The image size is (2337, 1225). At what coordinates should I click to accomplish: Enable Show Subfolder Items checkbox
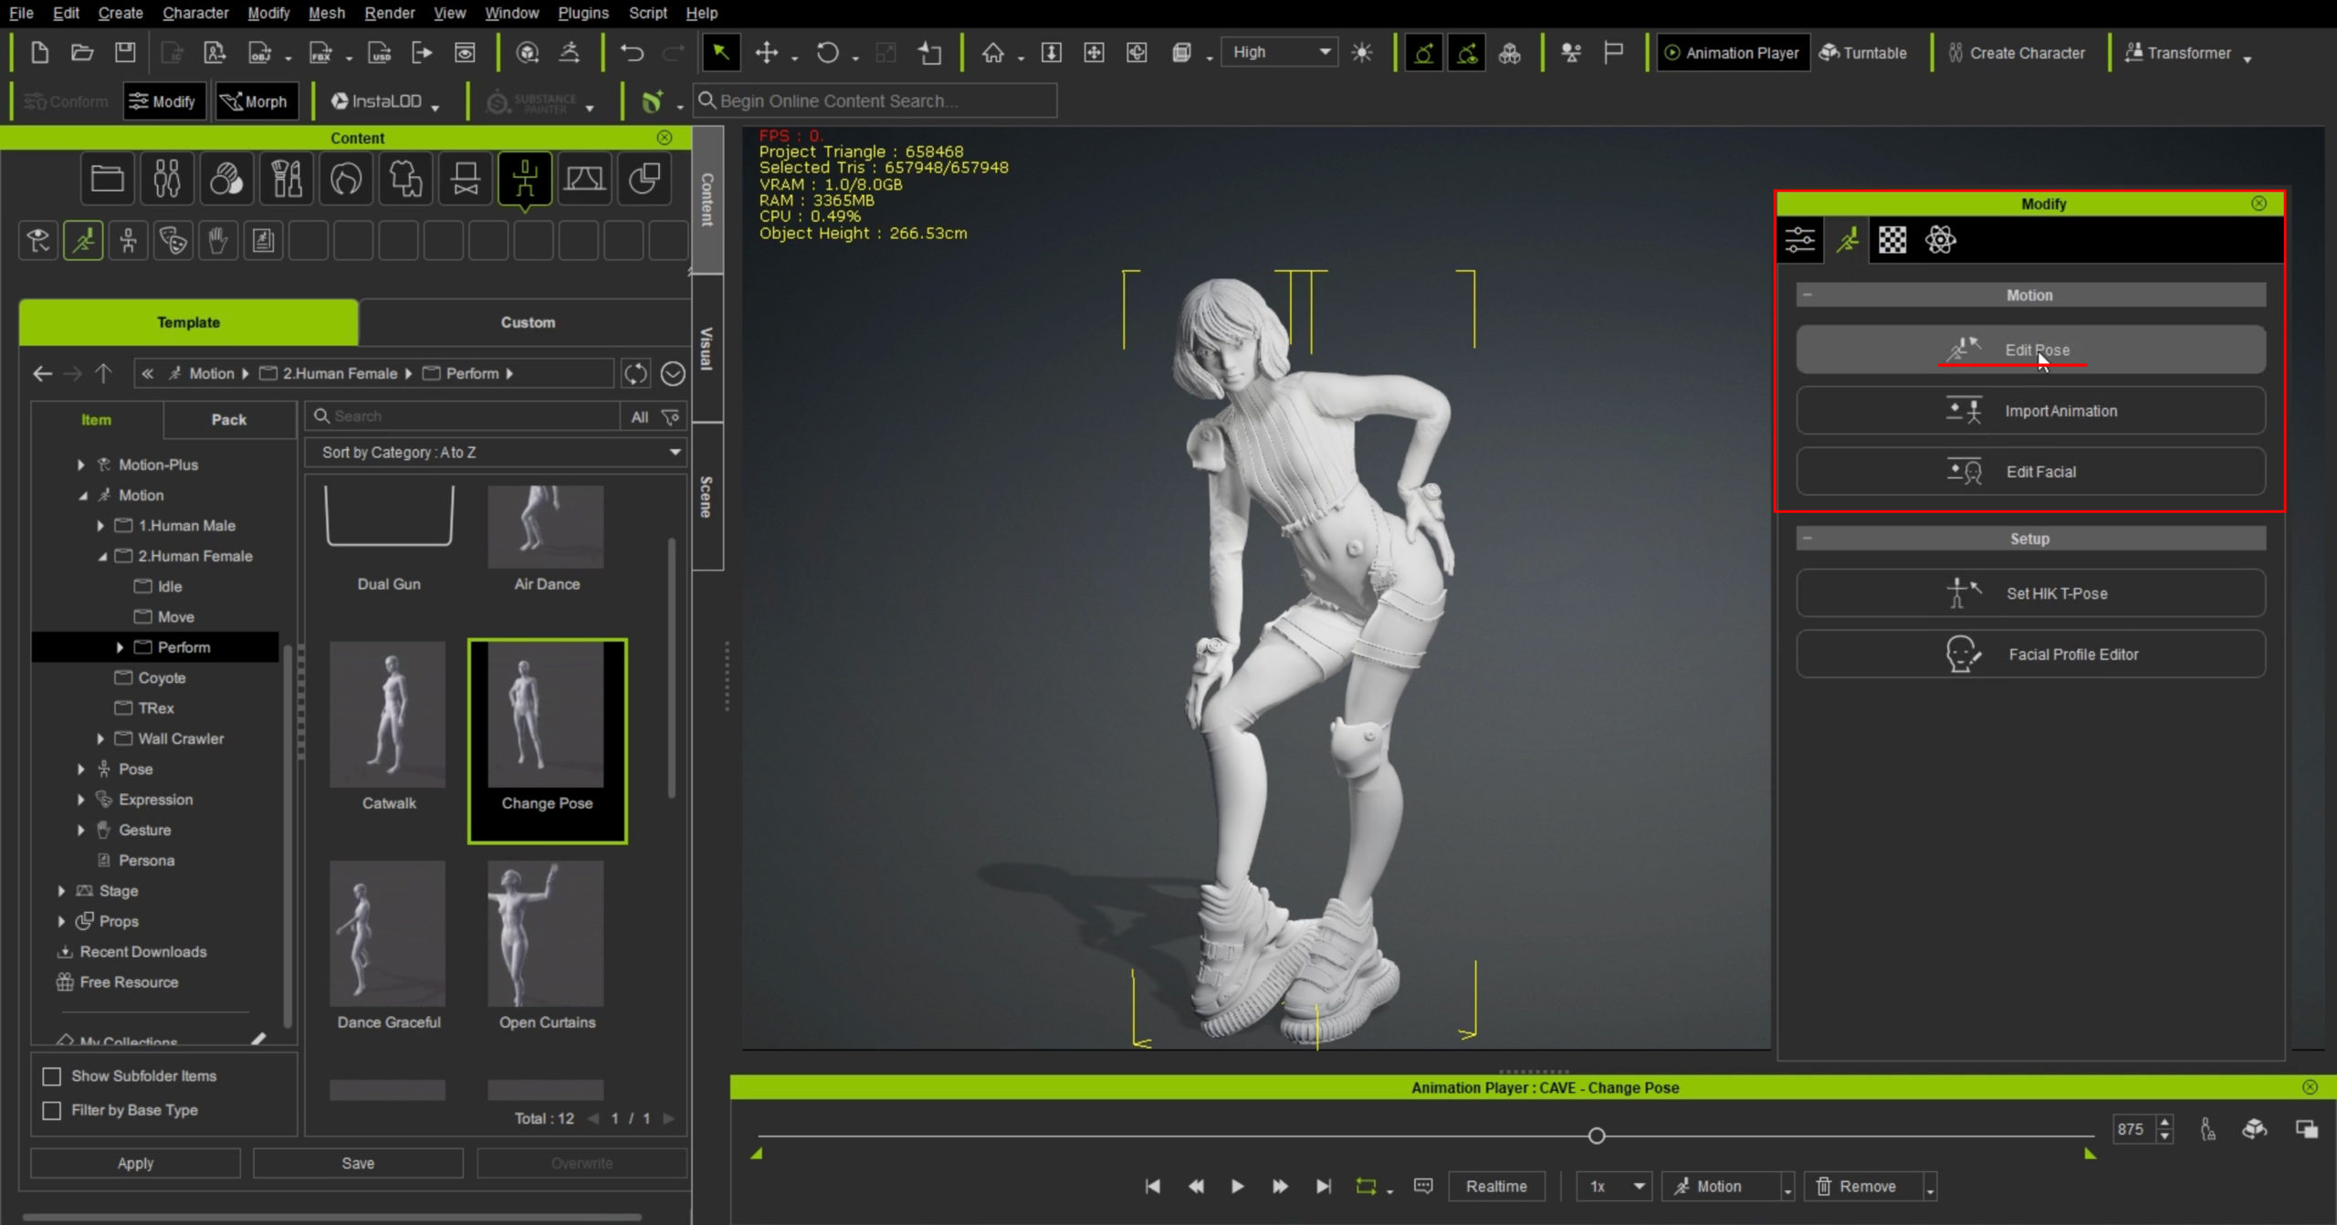pos(52,1076)
